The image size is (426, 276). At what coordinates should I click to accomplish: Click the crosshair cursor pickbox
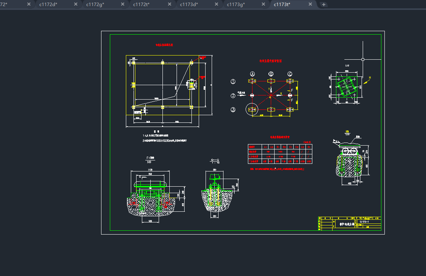pyautogui.click(x=363, y=59)
